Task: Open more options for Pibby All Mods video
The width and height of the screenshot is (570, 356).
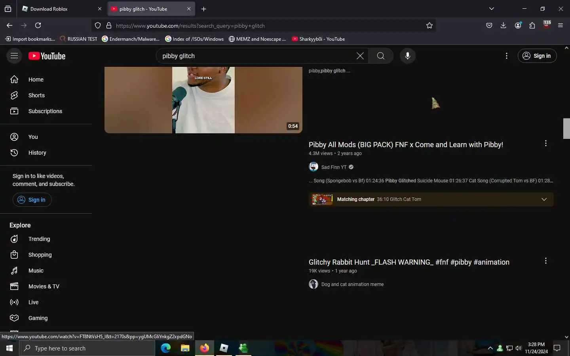Action: tap(545, 143)
